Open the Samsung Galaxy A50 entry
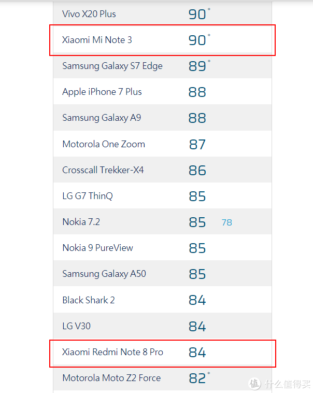313x393 pixels. pyautogui.click(x=104, y=274)
